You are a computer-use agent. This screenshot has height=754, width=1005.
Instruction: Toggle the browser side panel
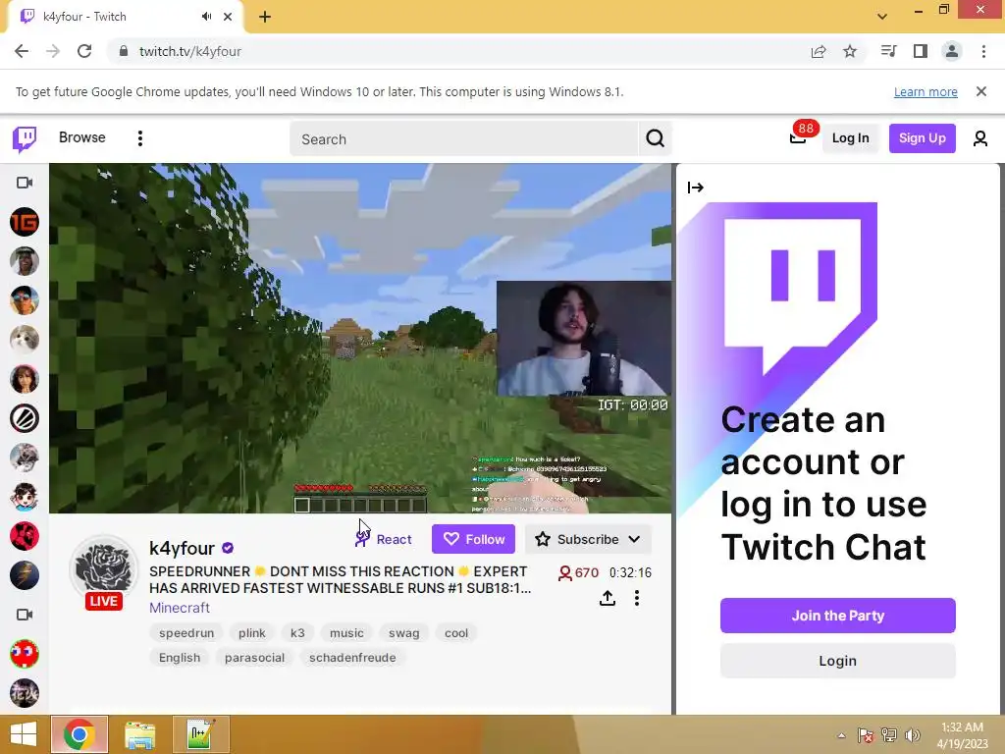pos(921,51)
